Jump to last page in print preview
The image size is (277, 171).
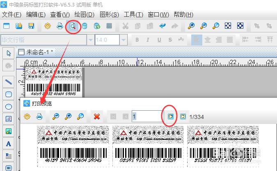pos(183,116)
